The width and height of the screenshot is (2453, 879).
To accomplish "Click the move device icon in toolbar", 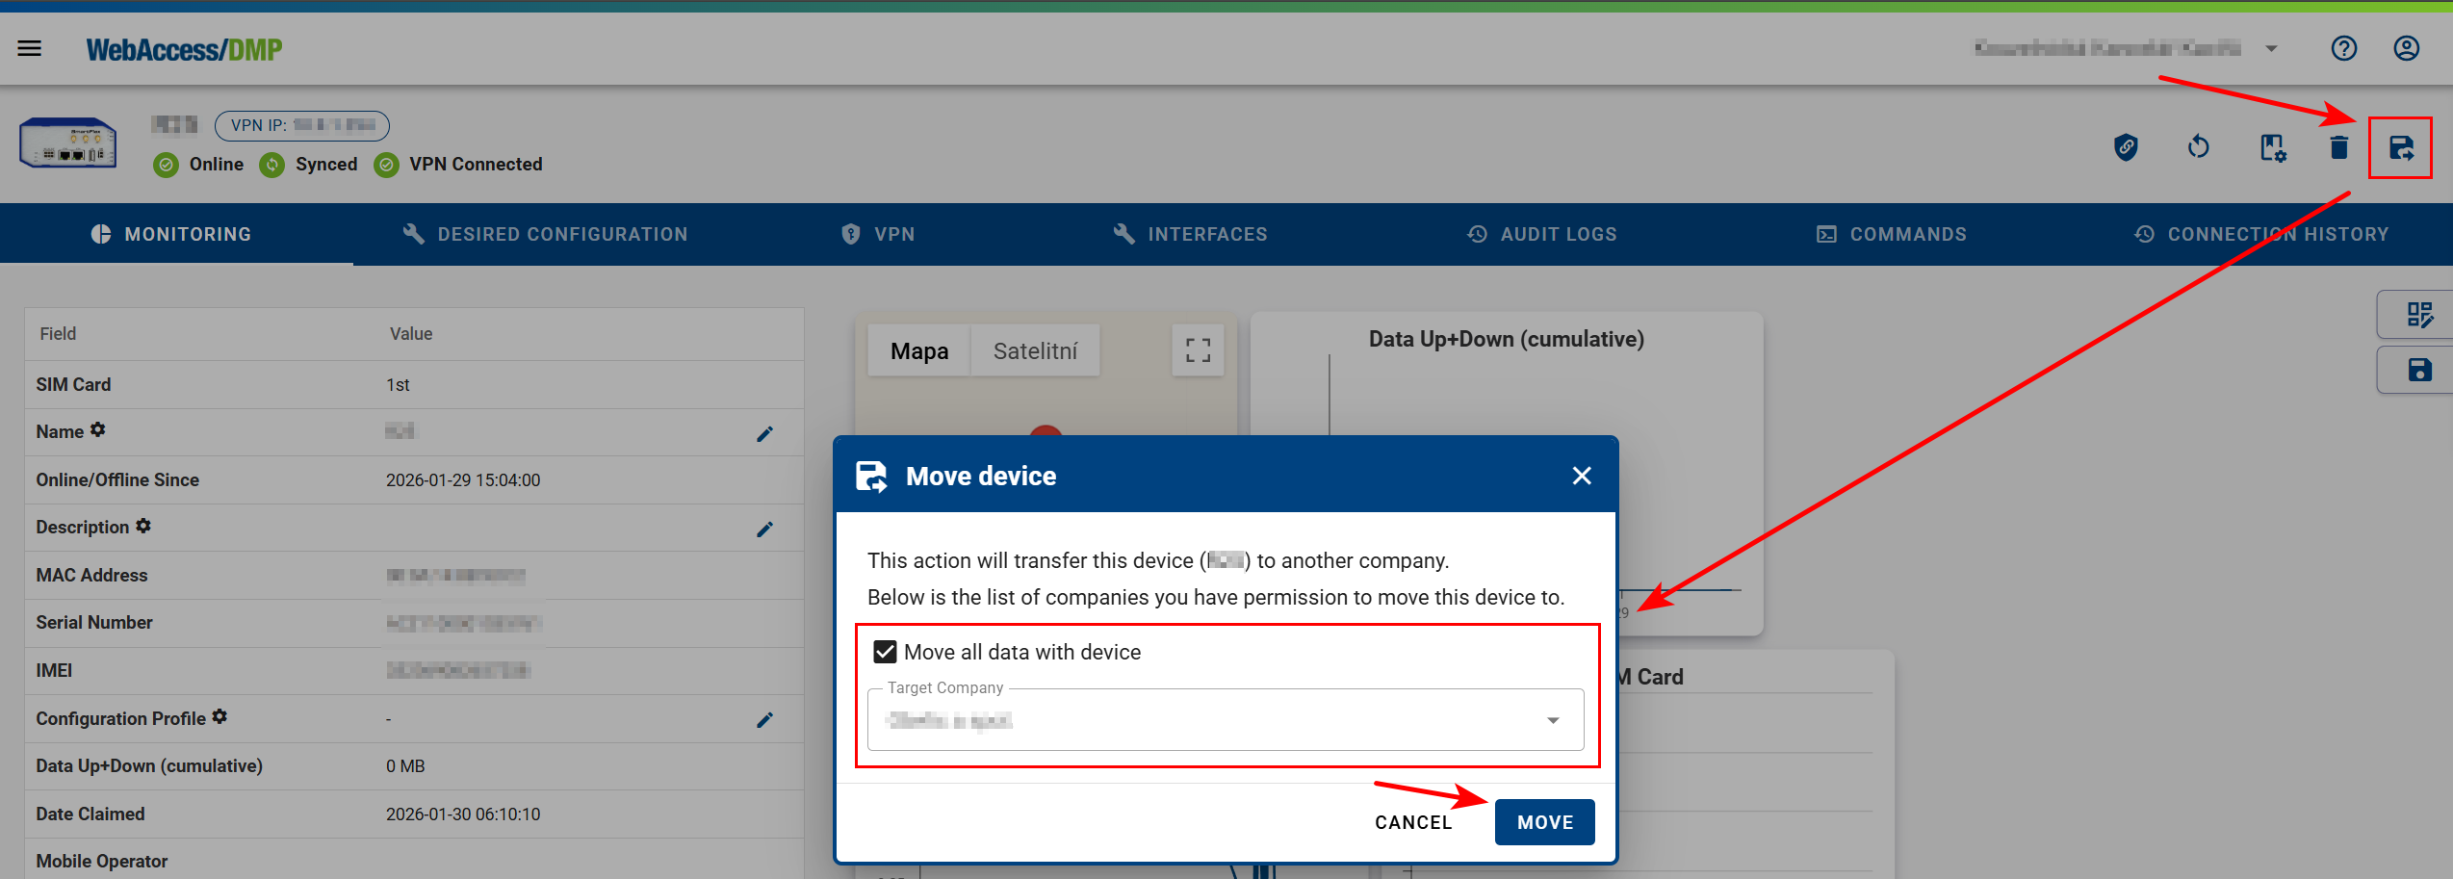I will coord(2400,148).
